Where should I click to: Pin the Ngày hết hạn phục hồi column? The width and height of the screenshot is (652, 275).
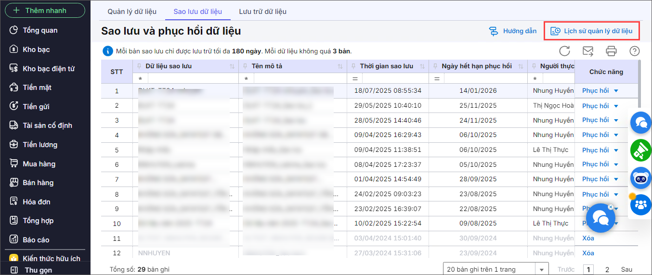[435, 66]
